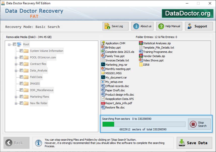Collapse the Root tree node
Screen dimensions: 216x152
(x=9, y=45)
